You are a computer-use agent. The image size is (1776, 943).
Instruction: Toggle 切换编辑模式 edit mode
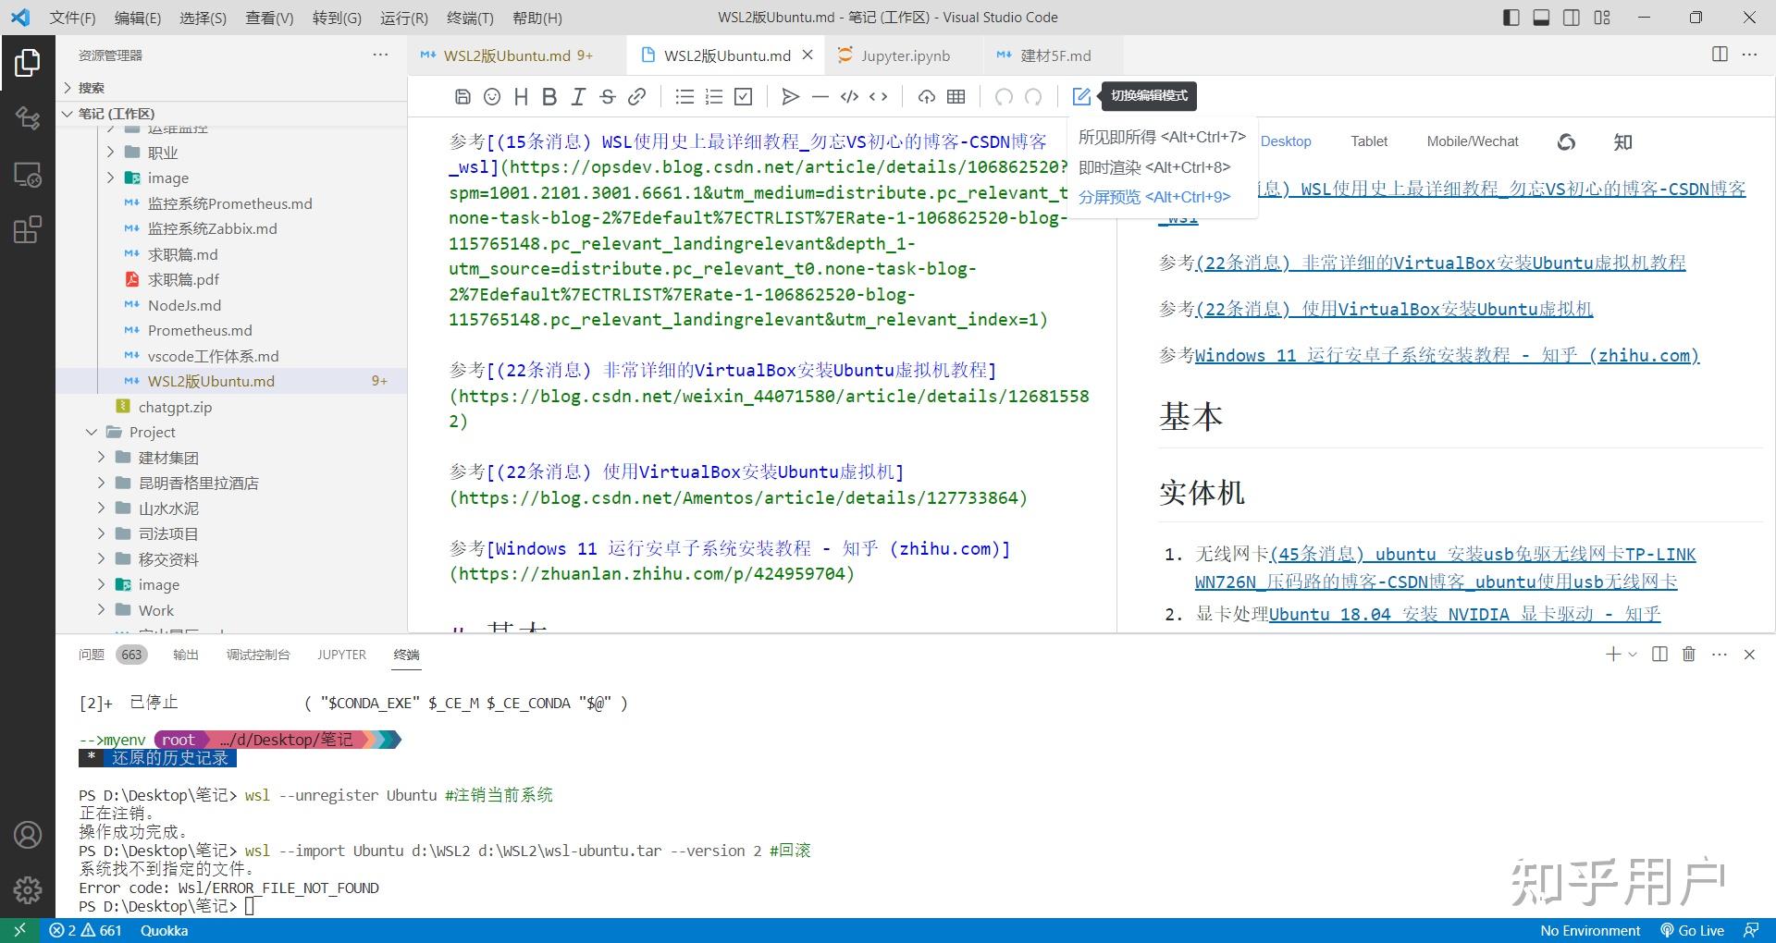pos(1081,96)
